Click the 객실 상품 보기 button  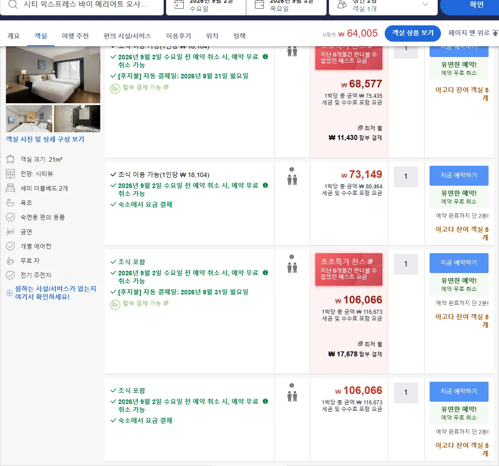point(413,33)
